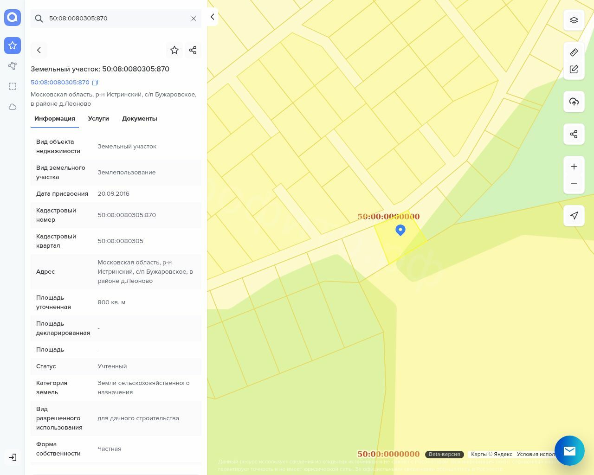The width and height of the screenshot is (594, 475).
Task: Activate the draw/edit tool on map
Action: [574, 69]
